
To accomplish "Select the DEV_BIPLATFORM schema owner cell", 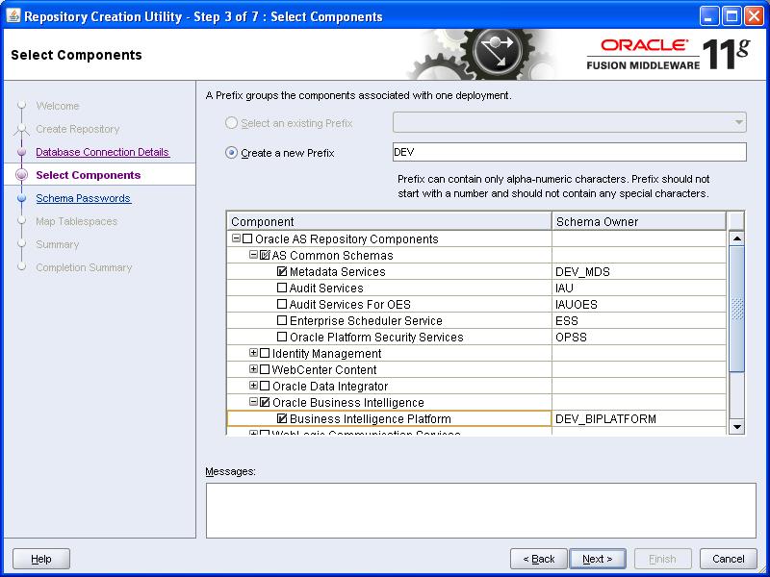I will pos(639,418).
